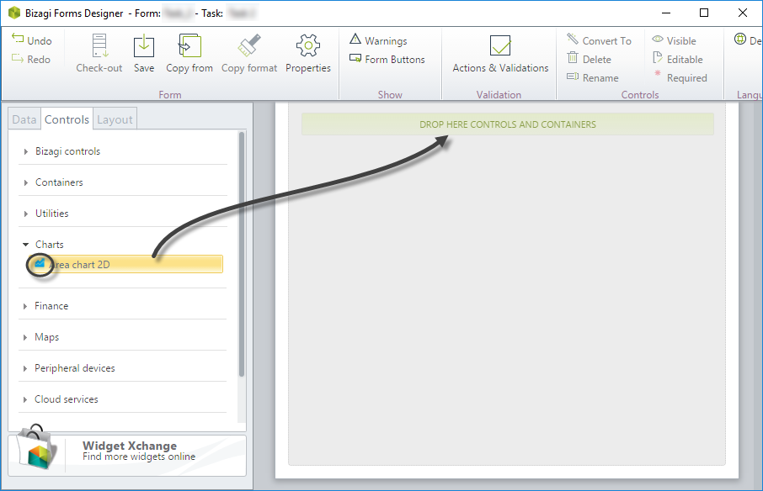Viewport: 763px width, 491px height.
Task: Minimize the Bizagi Forms Designer window
Action: 666,13
